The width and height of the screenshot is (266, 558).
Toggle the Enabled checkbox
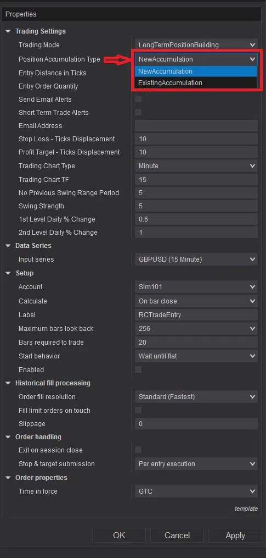[138, 369]
